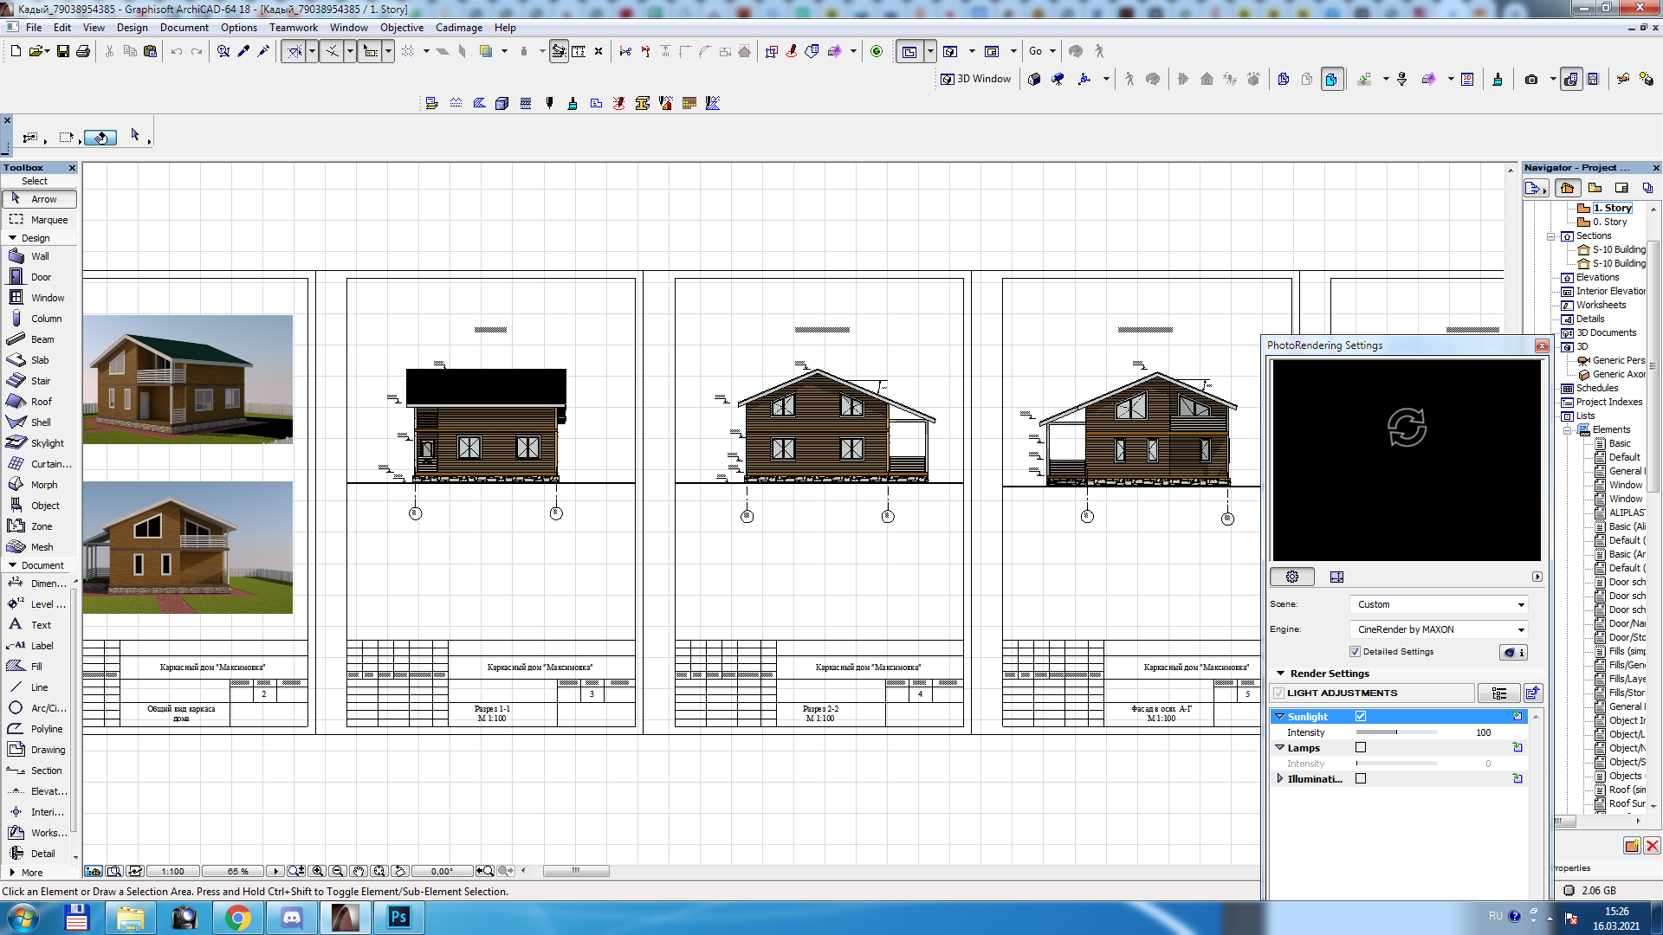Select the Morph tool
This screenshot has height=935, width=1663.
coord(39,485)
